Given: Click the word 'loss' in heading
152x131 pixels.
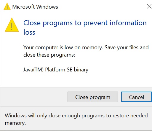Looking at the screenshot, I should [29, 32].
